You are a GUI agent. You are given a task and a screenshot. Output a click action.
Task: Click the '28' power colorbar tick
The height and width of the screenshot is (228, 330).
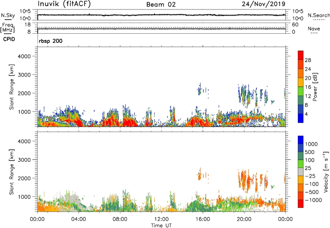click(x=308, y=60)
